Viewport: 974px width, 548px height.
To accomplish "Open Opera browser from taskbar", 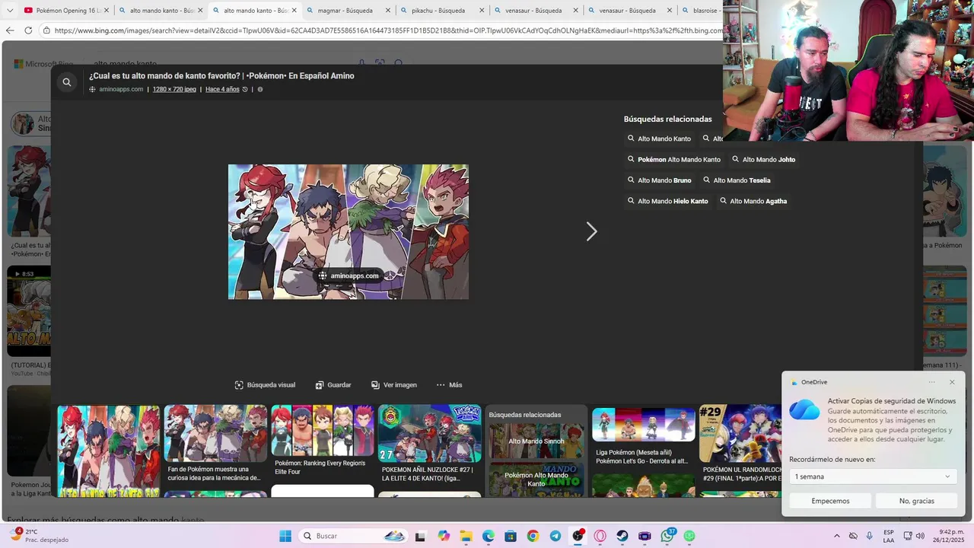I will (x=600, y=536).
